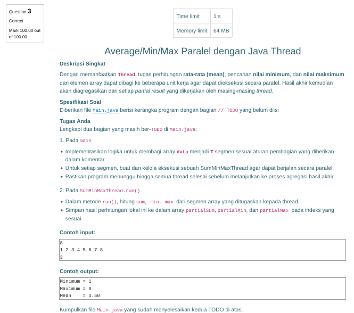Click the Question 3 info box

tap(24, 23)
